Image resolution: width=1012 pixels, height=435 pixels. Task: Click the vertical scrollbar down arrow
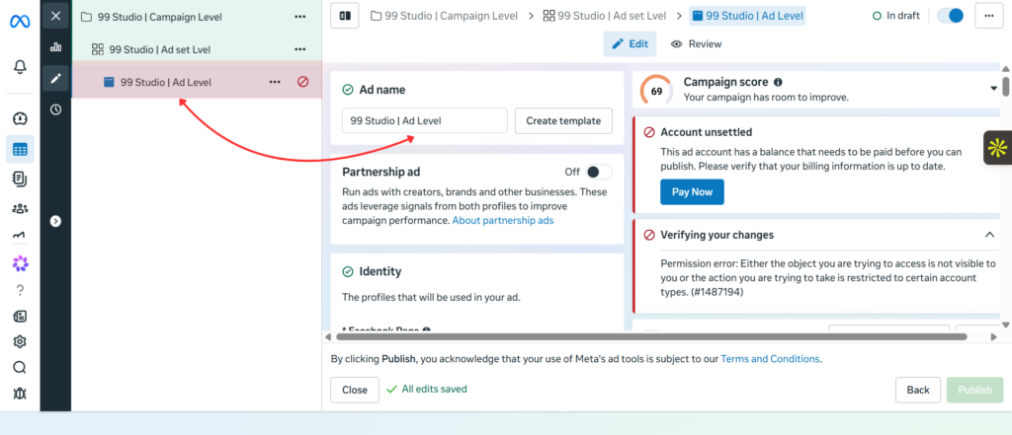(x=1005, y=325)
